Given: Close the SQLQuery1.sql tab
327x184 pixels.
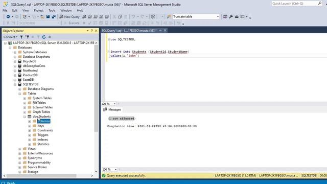Looking at the screenshot, I should pyautogui.click(x=165, y=31).
